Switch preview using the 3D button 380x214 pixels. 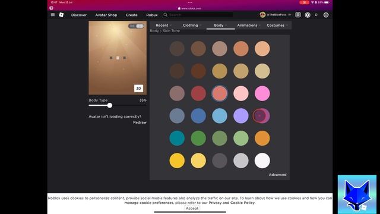pyautogui.click(x=138, y=89)
